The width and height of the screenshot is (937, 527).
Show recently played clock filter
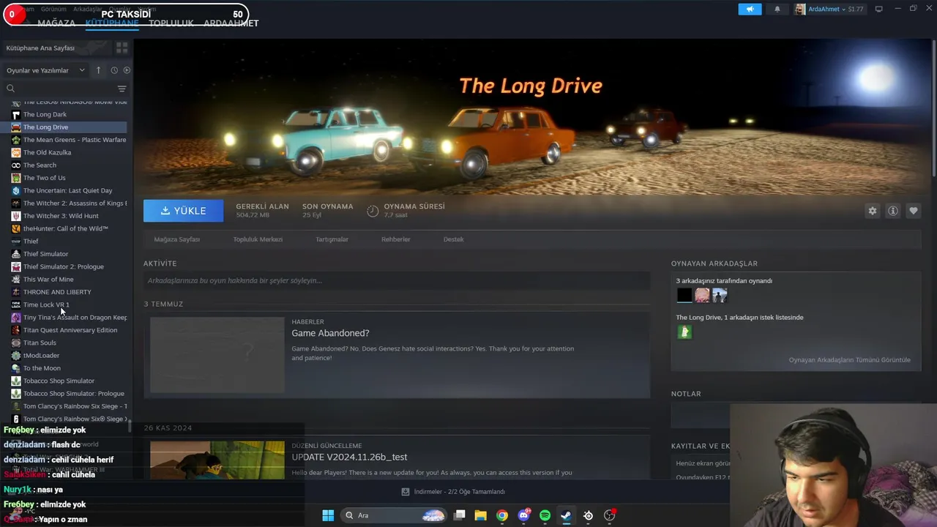(x=114, y=70)
